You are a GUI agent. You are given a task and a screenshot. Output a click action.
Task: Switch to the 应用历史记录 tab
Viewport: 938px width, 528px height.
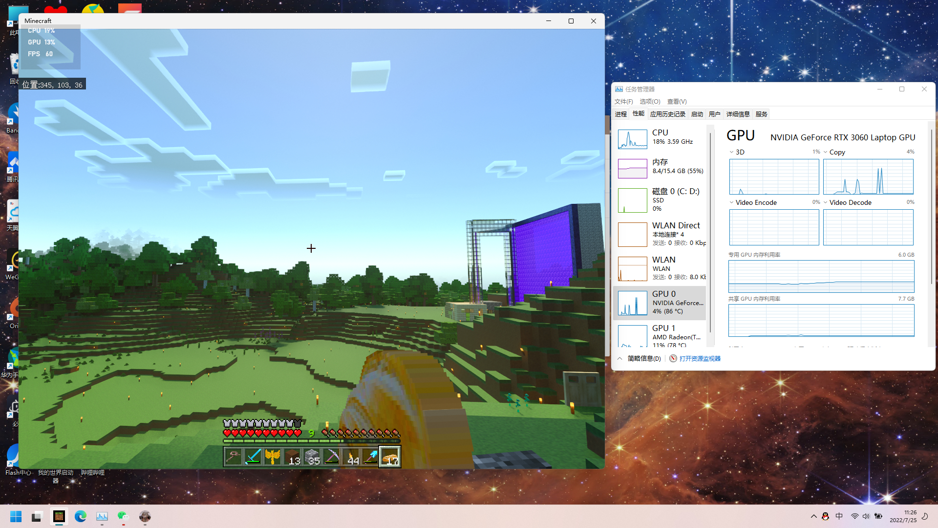tap(667, 114)
